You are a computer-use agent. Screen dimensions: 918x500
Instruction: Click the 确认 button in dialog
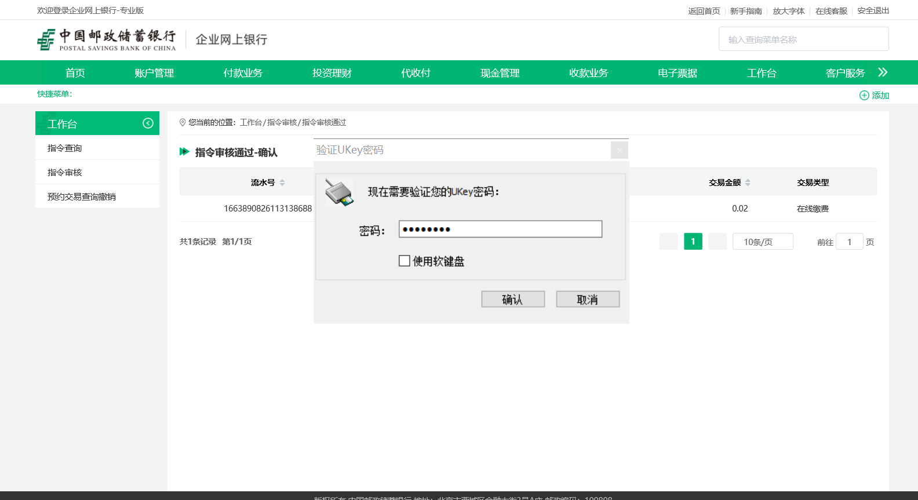[513, 300]
